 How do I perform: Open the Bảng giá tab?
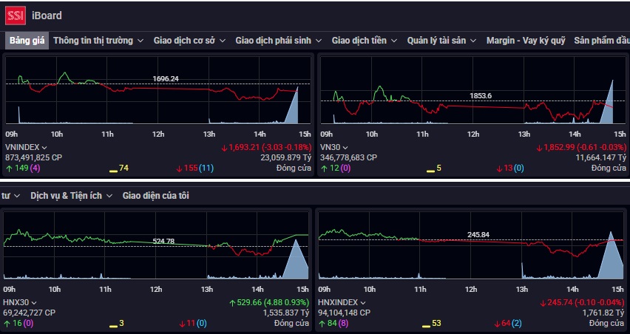pos(26,41)
